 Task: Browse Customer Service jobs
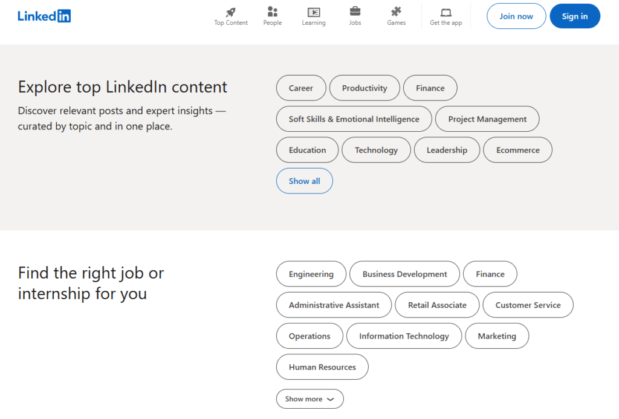(528, 305)
